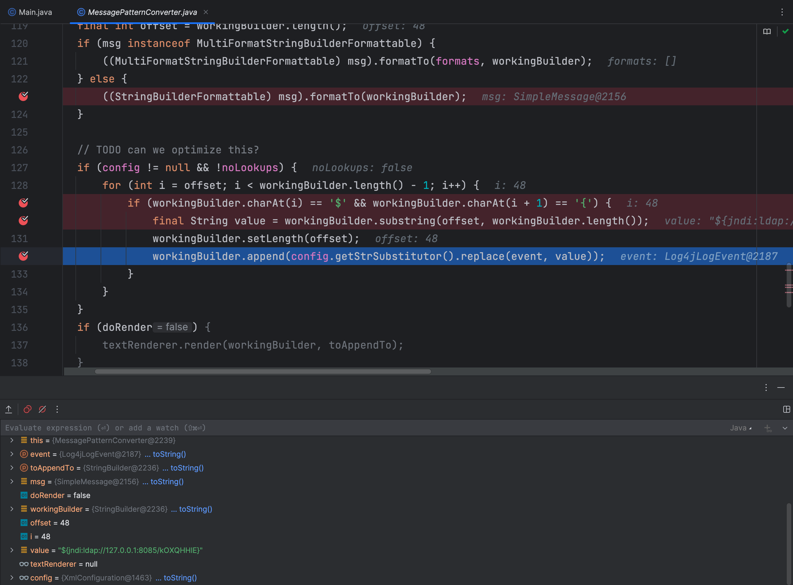Viewport: 793px width, 585px height.
Task: Click the event: Log4jLogEvent@2187 inline hint
Action: pos(699,256)
